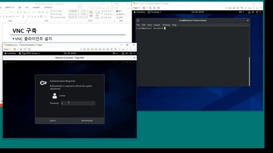Click Send Ctrl+Alt+Del icon in Desktop_Linux player

click(21, 49)
